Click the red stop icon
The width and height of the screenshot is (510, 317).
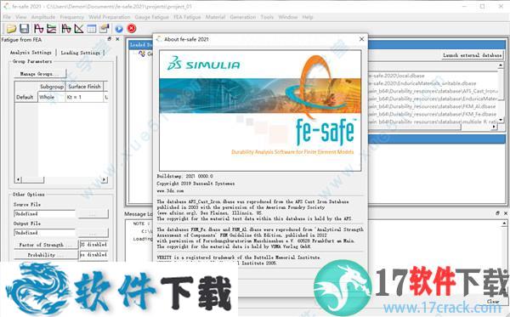tap(132, 29)
